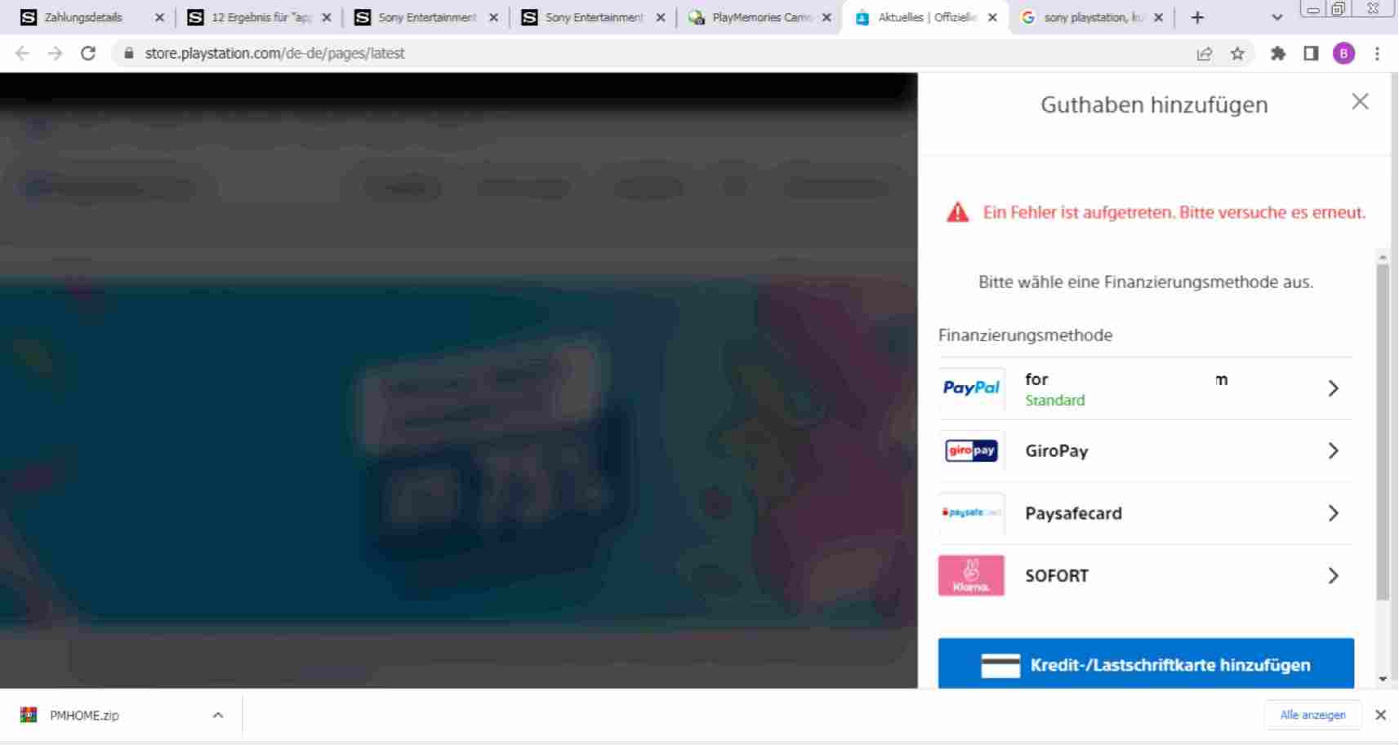Switch to the sony playstation Google tab
1399x745 pixels.
(x=1093, y=17)
